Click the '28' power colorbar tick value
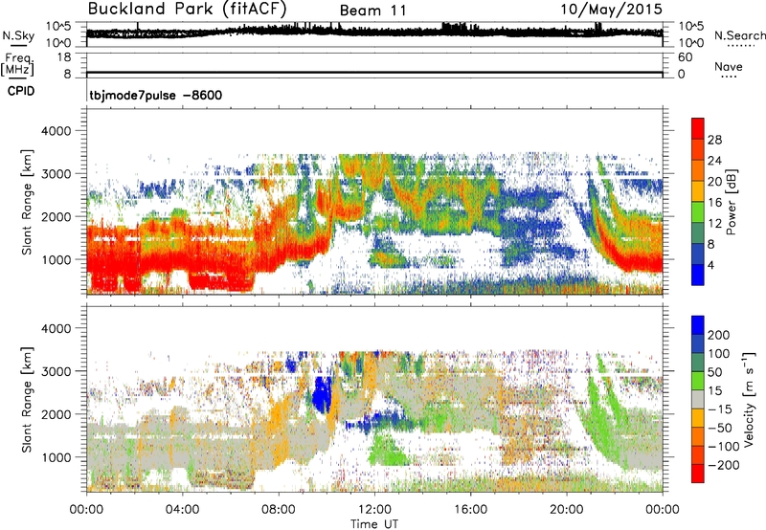This screenshot has height=530, width=766. point(714,140)
